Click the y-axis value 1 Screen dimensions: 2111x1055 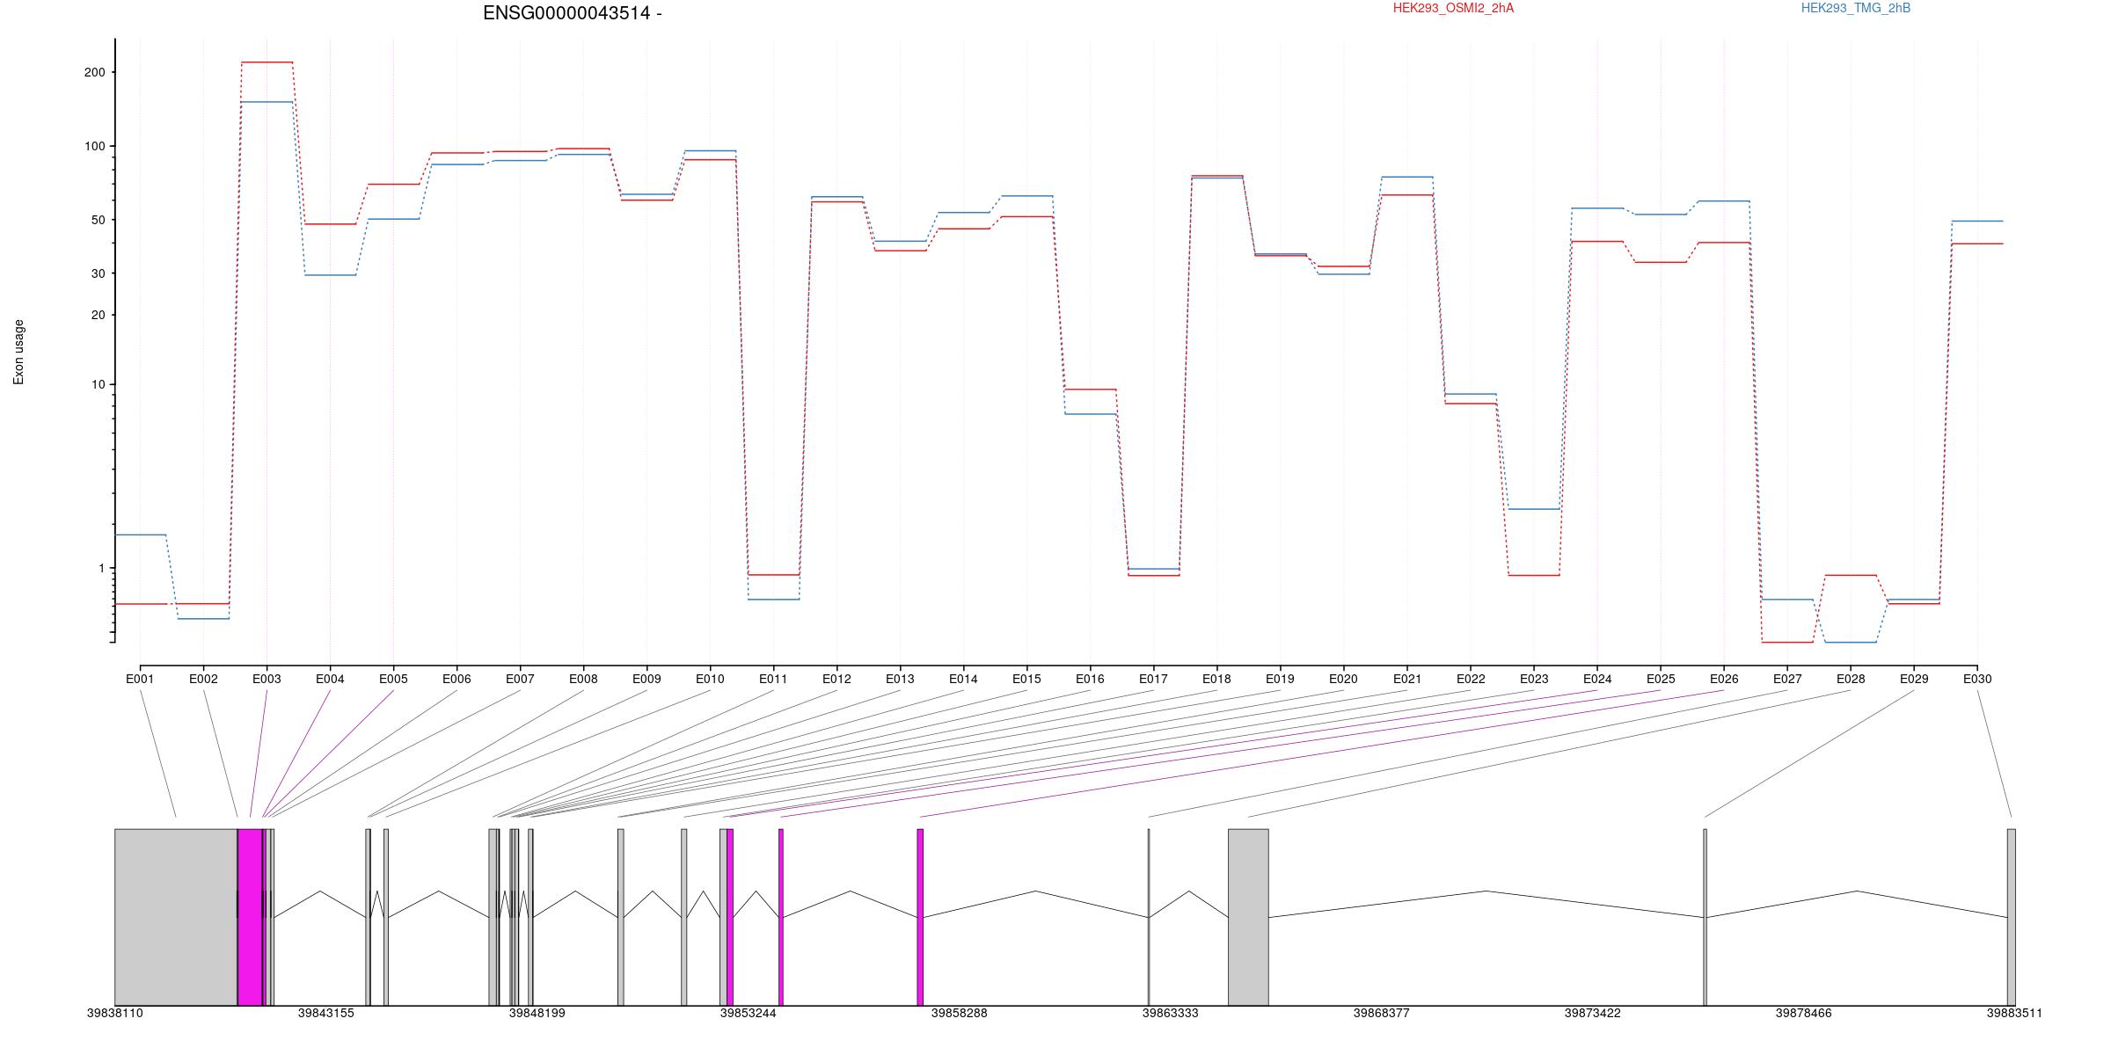pyautogui.click(x=101, y=568)
